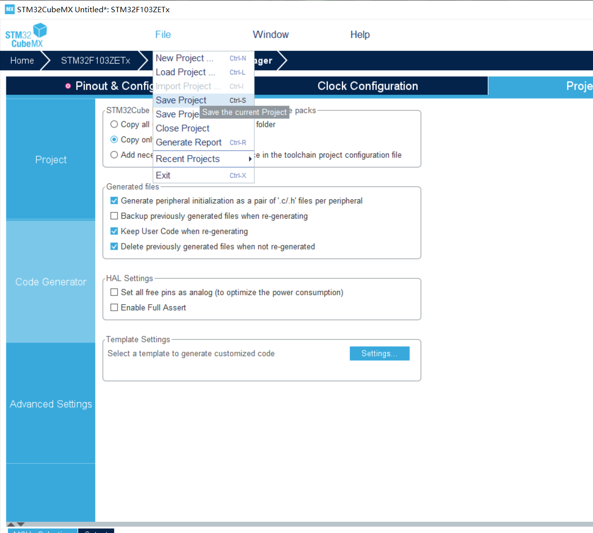Click the collapse arrows above bottom panel
This screenshot has width=593, height=533.
(x=16, y=524)
